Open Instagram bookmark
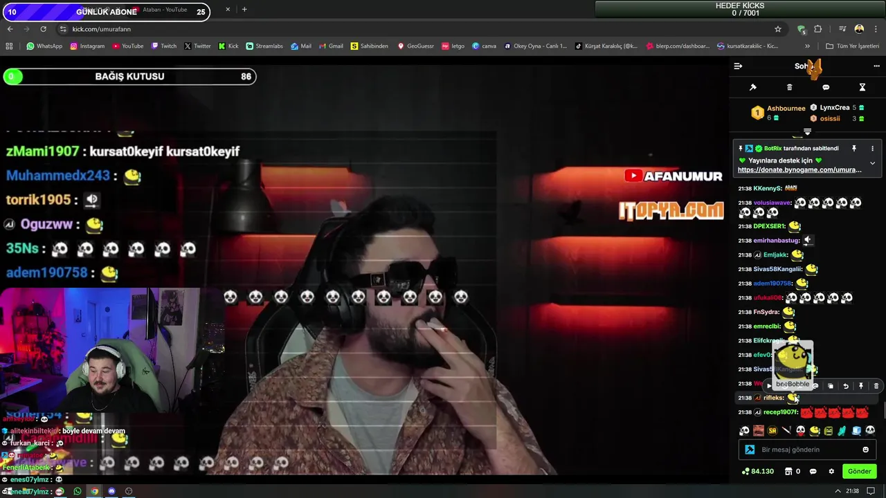Image resolution: width=886 pixels, height=498 pixels. [87, 46]
